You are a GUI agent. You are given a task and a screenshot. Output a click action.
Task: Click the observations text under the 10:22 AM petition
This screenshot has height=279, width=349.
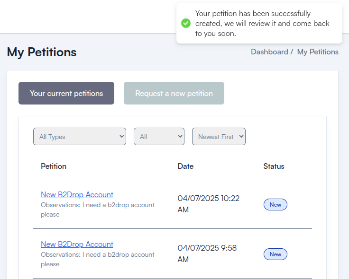[x=98, y=210]
